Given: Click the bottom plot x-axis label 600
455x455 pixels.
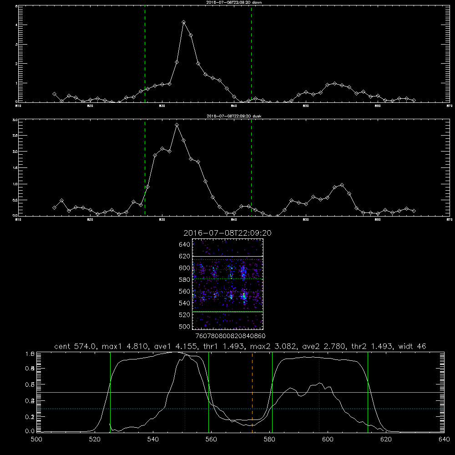Looking at the screenshot, I should coord(328,440).
